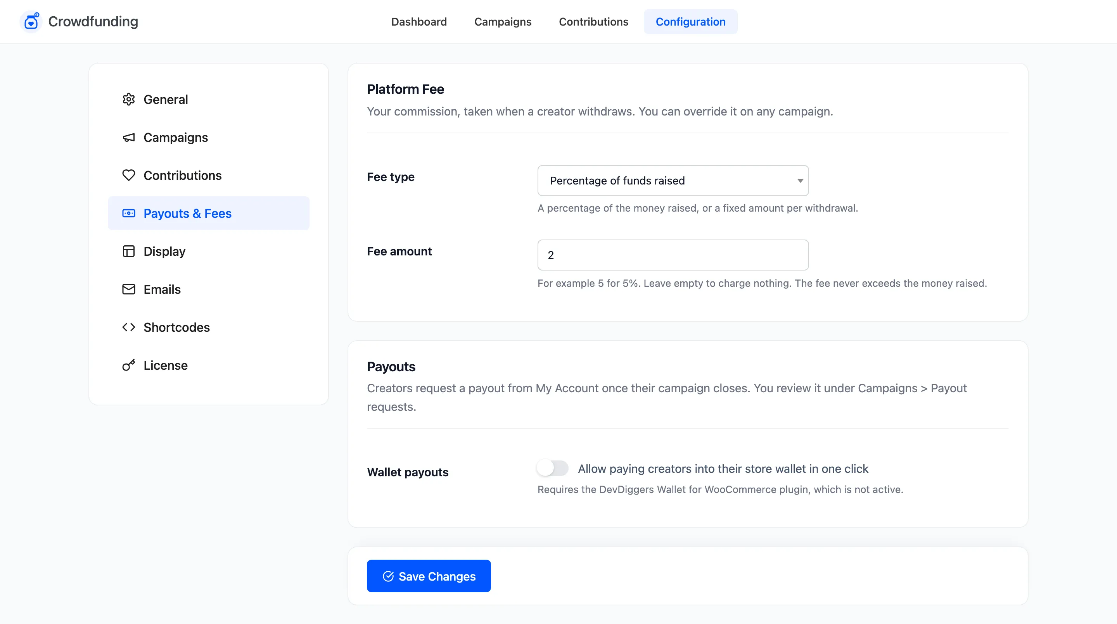The image size is (1117, 624).
Task: Click the Wallet payouts label
Action: [x=408, y=472]
